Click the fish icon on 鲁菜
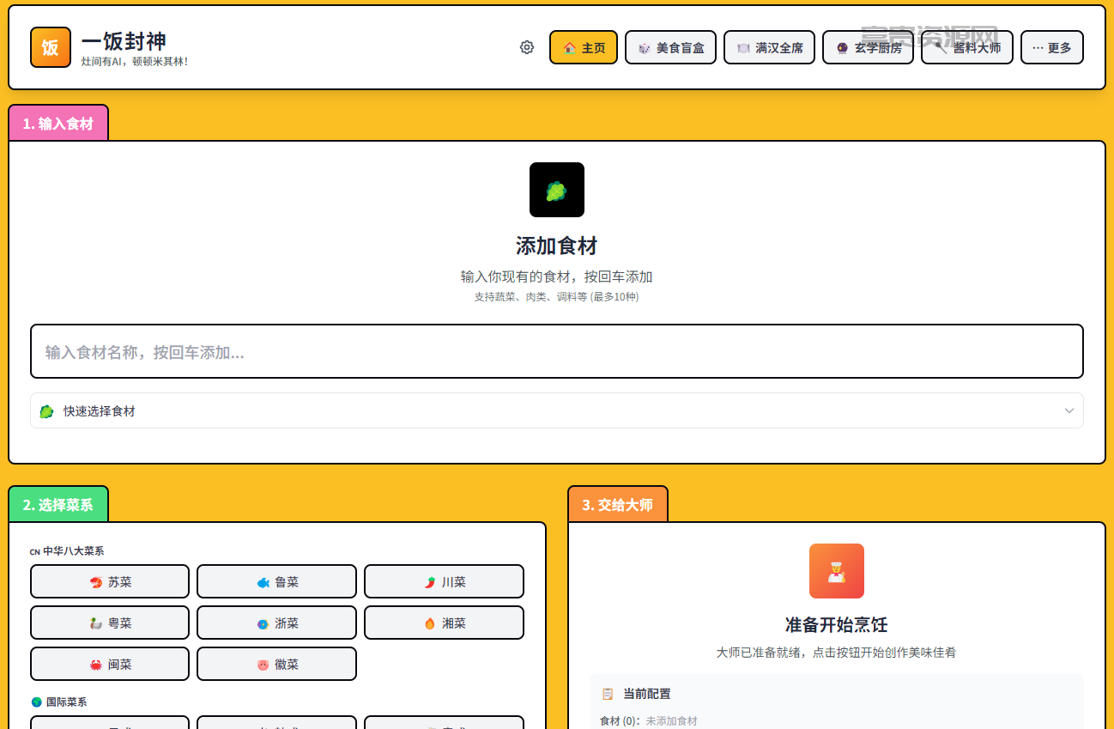The image size is (1114, 729). [x=263, y=582]
